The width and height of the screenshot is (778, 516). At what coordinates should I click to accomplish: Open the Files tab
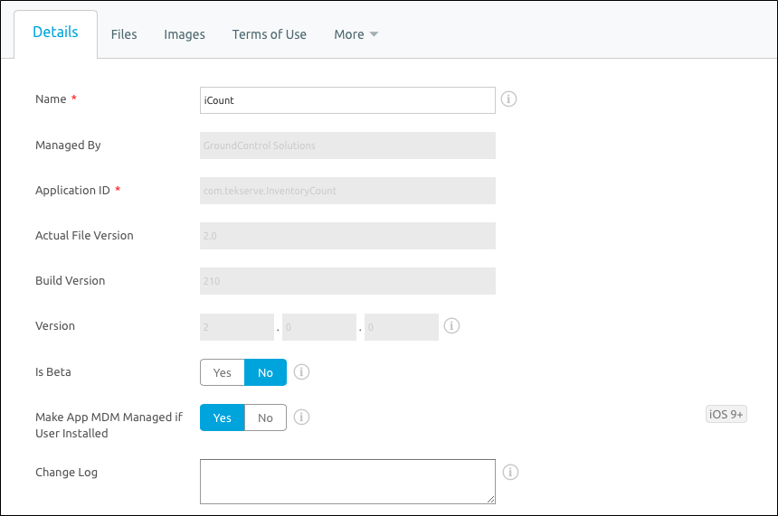pyautogui.click(x=124, y=34)
